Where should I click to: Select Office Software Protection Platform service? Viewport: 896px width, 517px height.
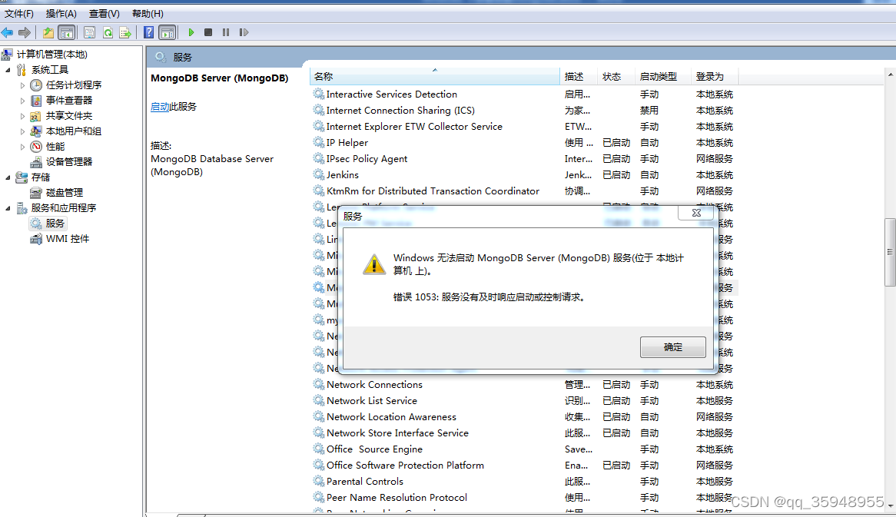523,465
